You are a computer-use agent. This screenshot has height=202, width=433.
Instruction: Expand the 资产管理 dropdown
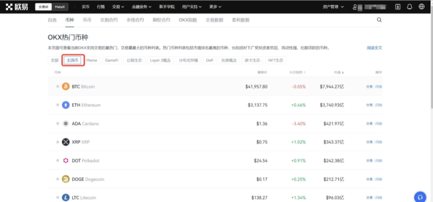click(x=334, y=7)
